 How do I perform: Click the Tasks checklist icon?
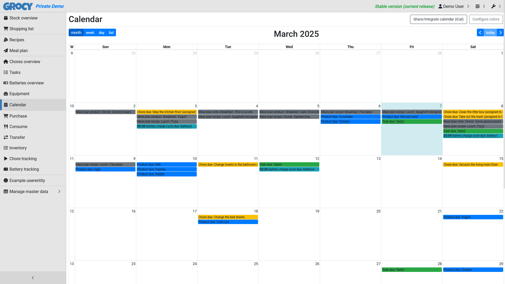(x=6, y=72)
